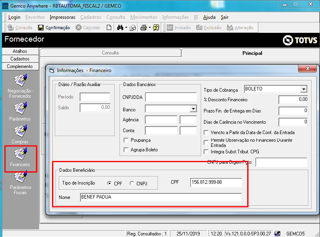Switch to the Principal tab

252,53
